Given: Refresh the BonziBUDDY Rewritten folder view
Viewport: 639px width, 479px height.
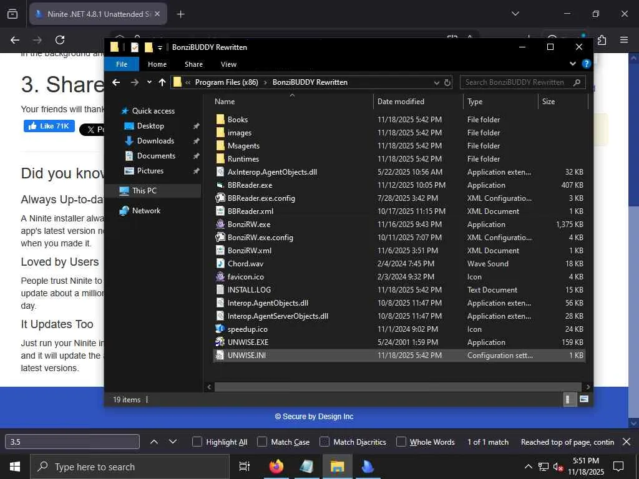Looking at the screenshot, I should pos(447,82).
